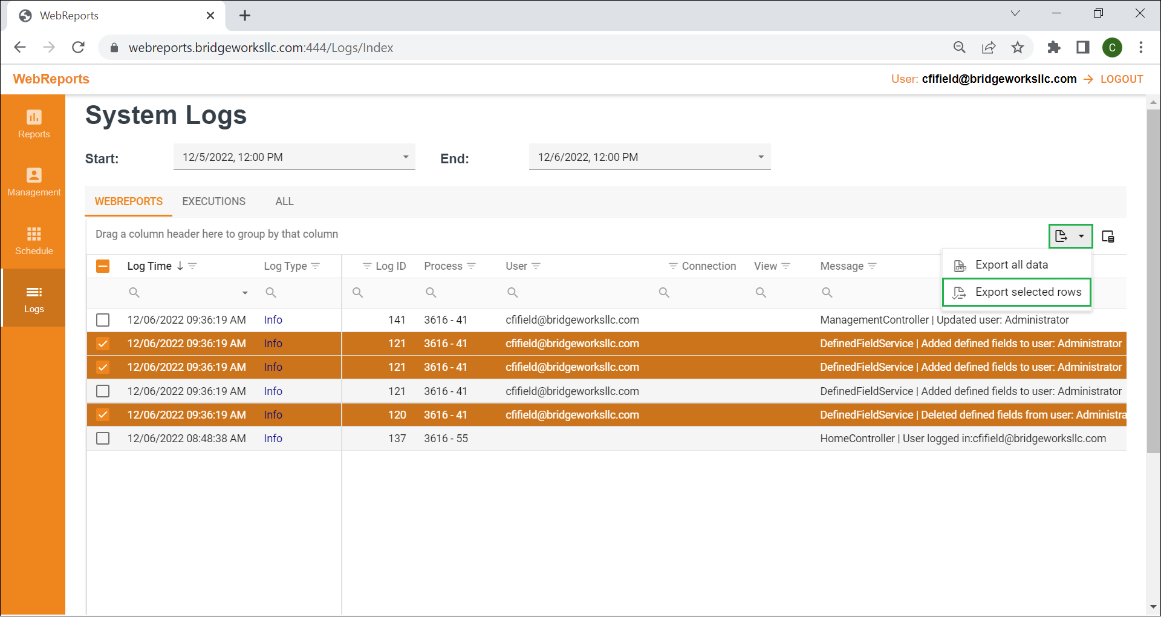The image size is (1161, 617).
Task: Open the Management section in the sidebar
Action: pyautogui.click(x=33, y=181)
